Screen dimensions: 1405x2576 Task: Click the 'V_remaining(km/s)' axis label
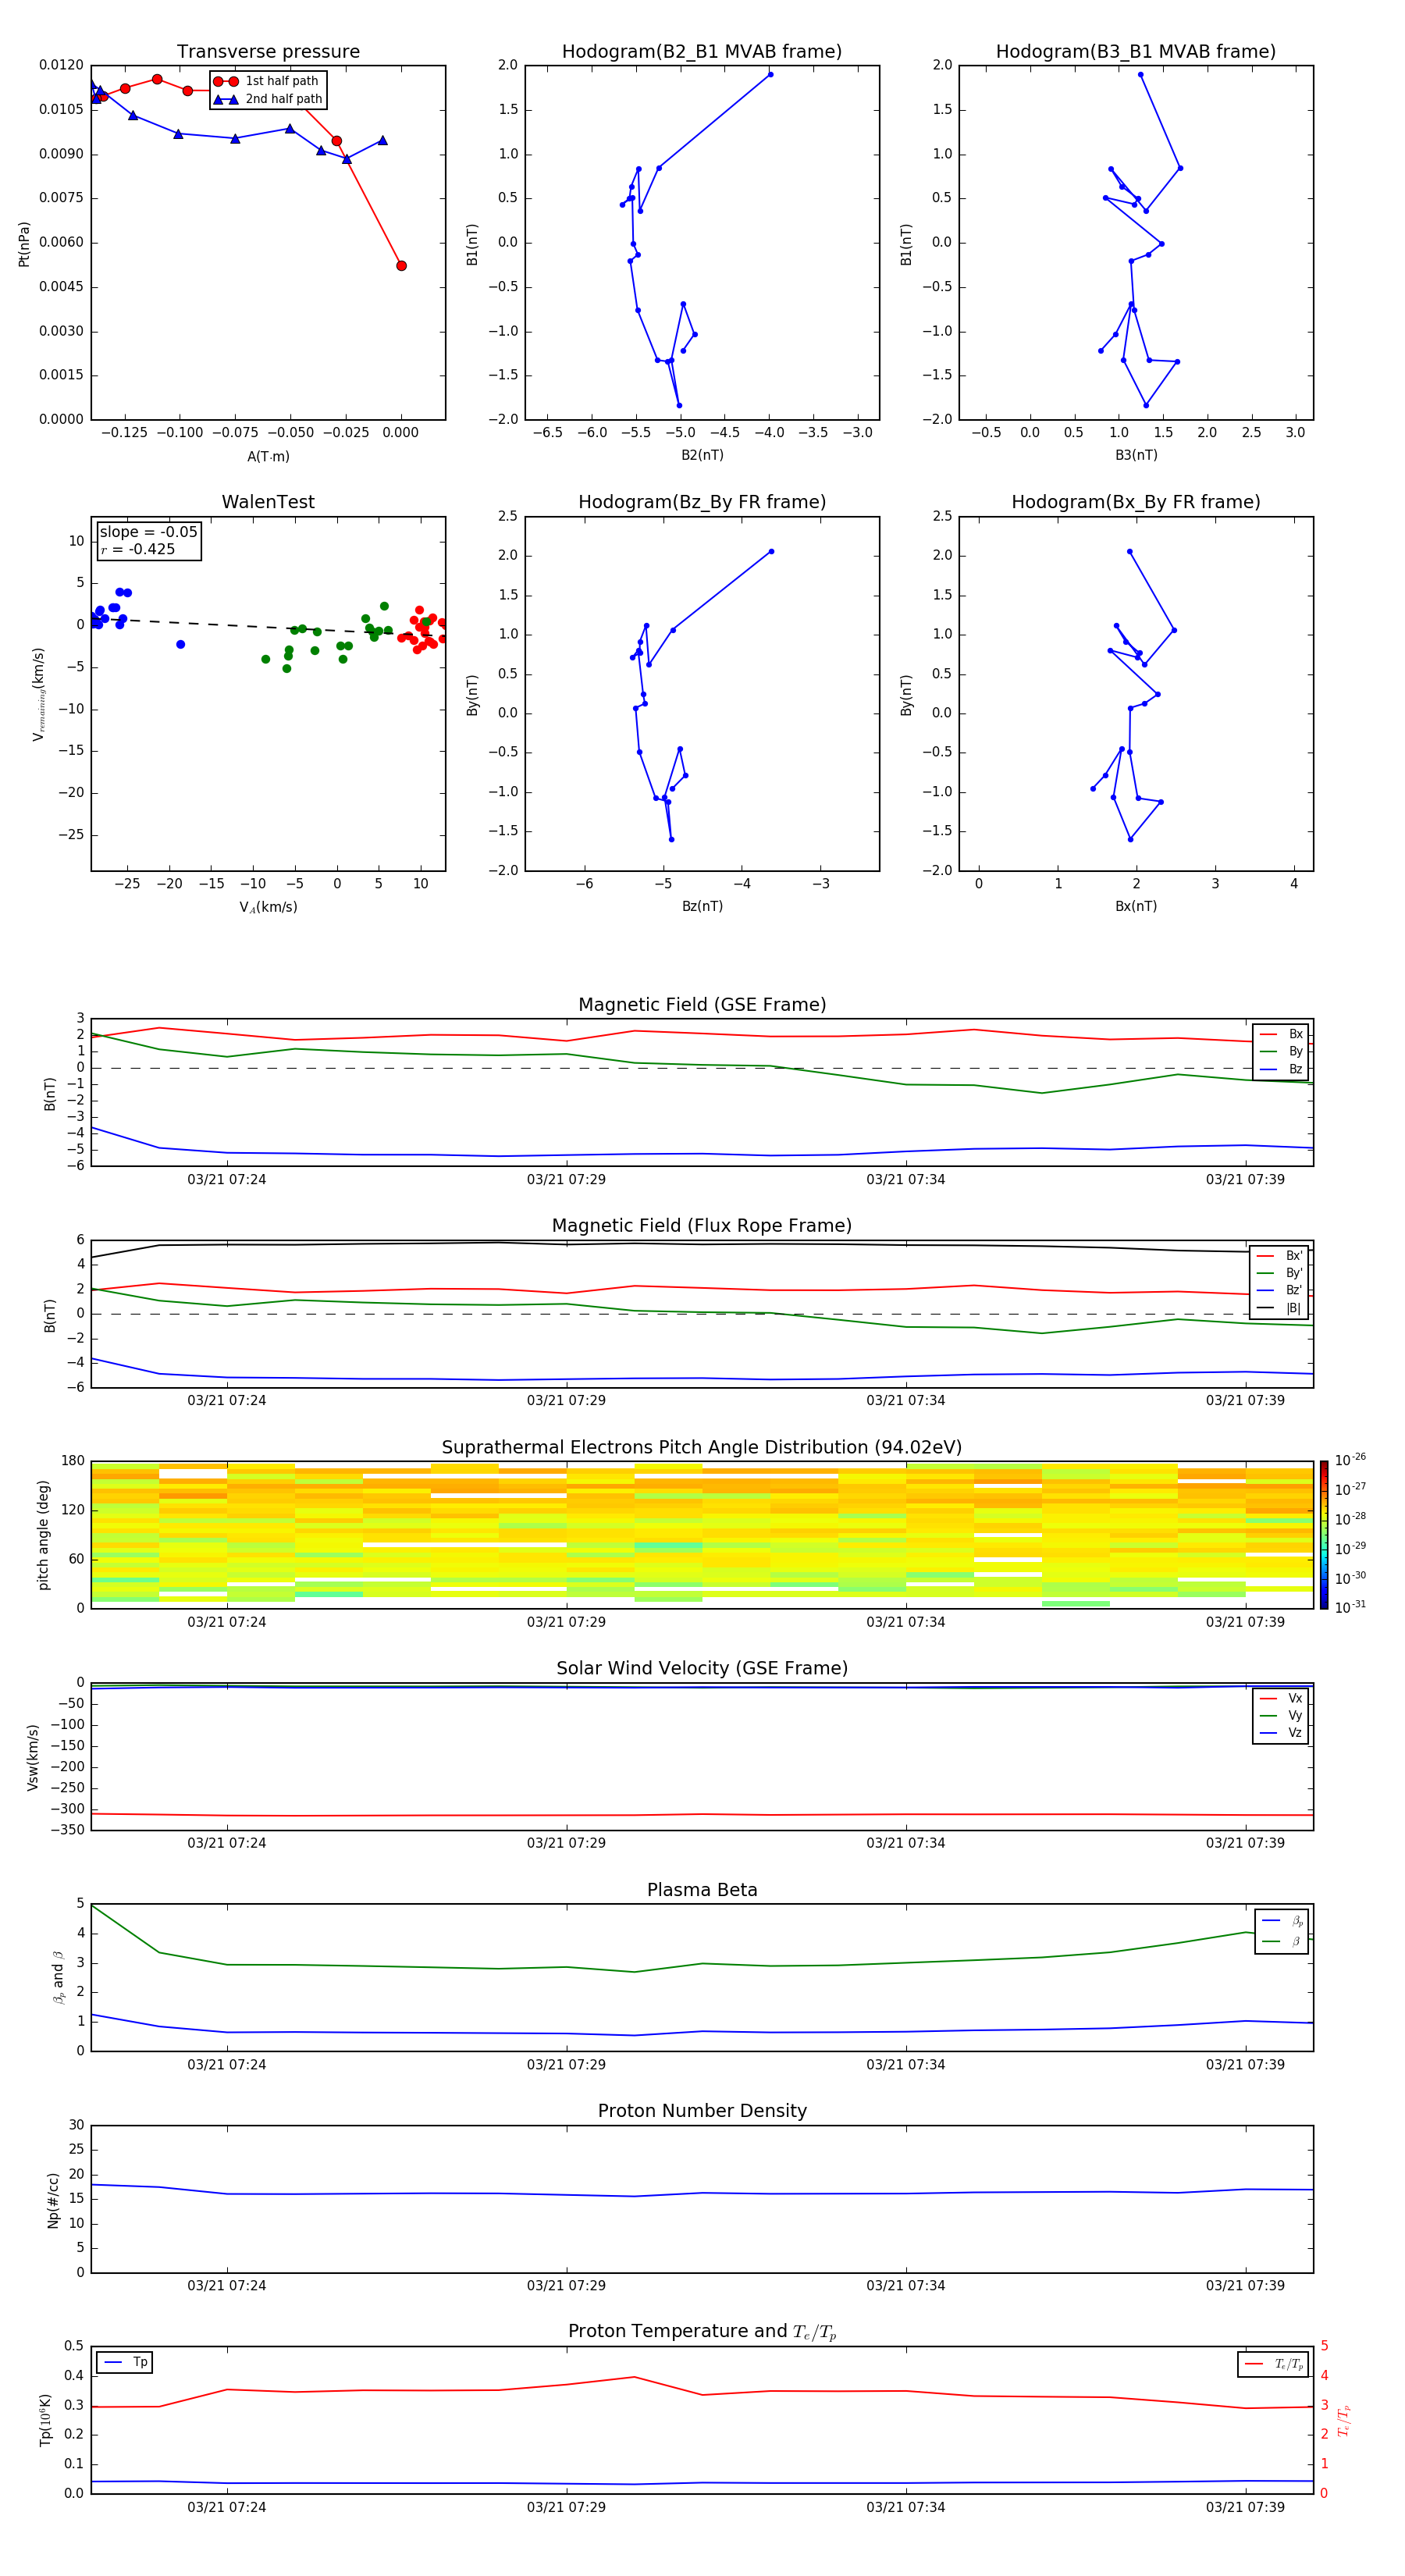coord(39,694)
